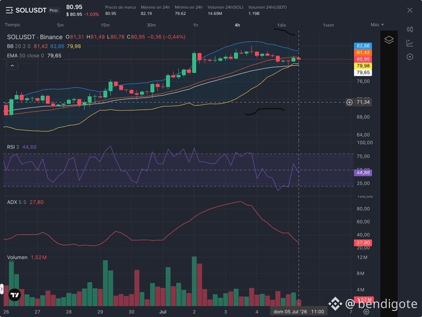Click the yellow 79,98 price label
Viewport: 422px width, 317px height.
coord(363,66)
